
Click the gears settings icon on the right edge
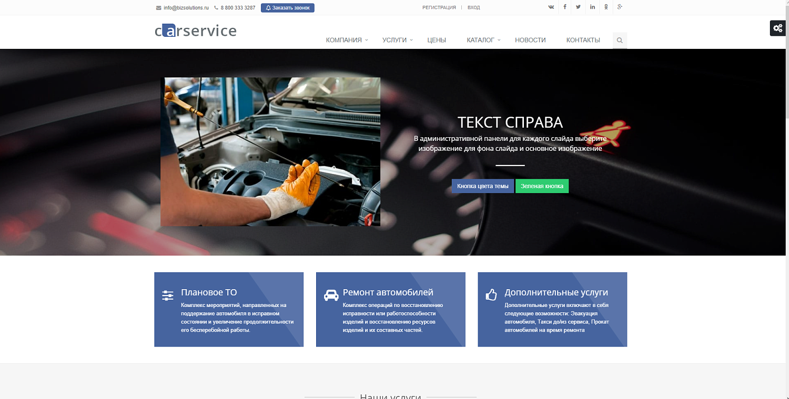pos(777,28)
